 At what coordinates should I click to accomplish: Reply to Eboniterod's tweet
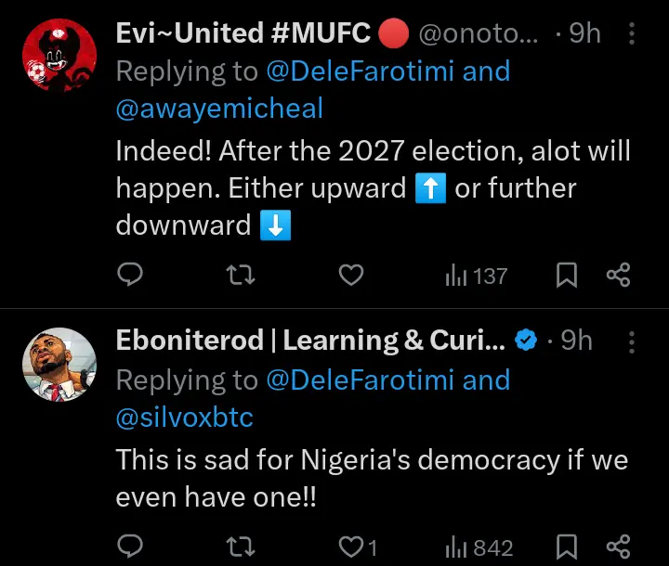coord(131,547)
